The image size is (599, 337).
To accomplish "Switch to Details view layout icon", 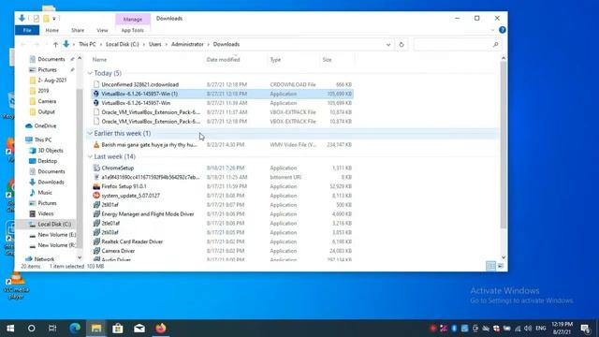I will click(x=490, y=266).
